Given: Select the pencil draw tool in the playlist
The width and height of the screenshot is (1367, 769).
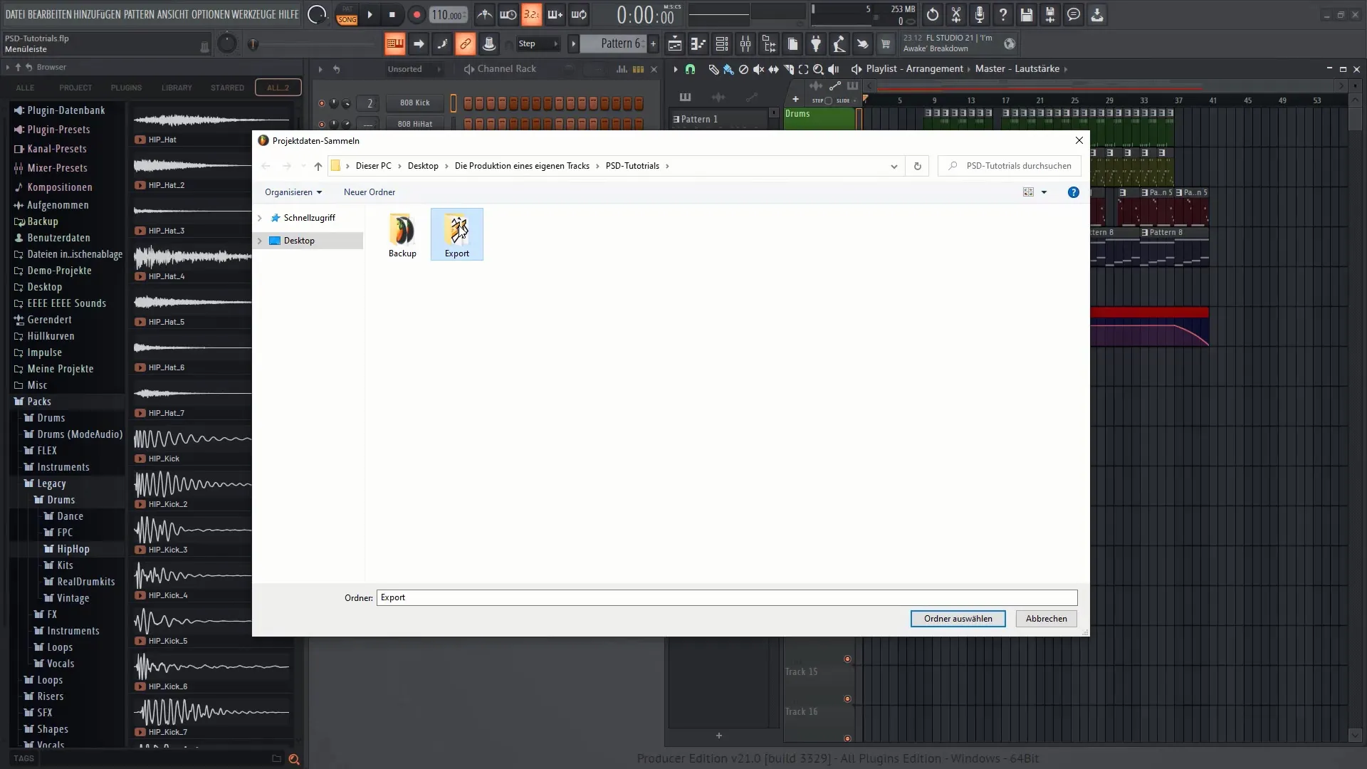Looking at the screenshot, I should click(713, 69).
